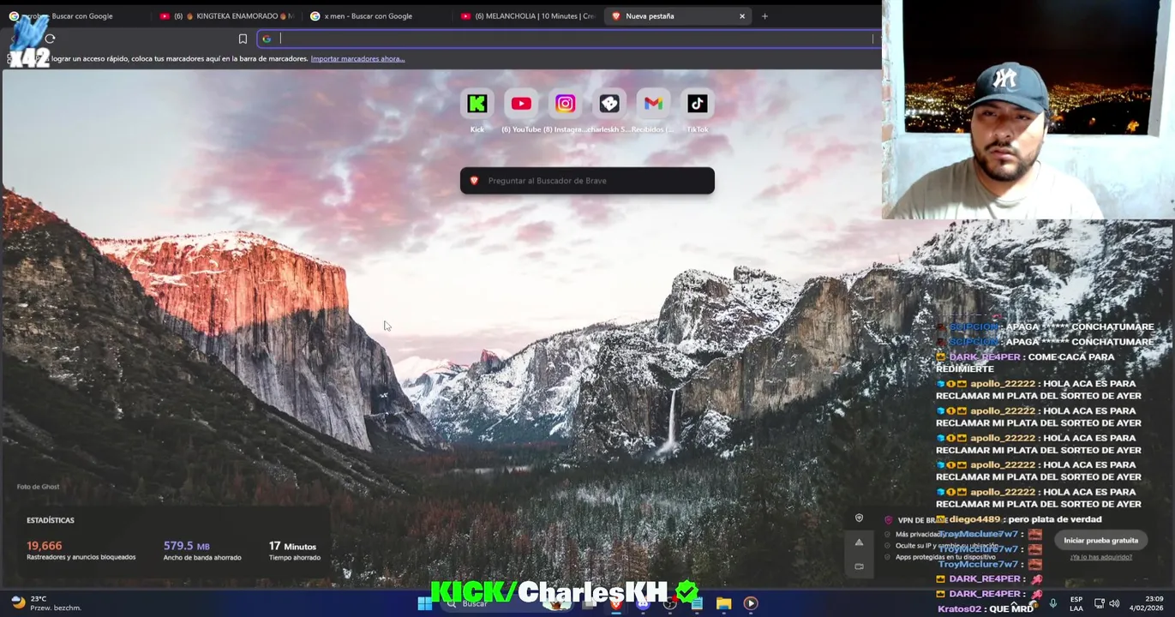Click the reload page icon
This screenshot has width=1175, height=617.
pos(50,39)
